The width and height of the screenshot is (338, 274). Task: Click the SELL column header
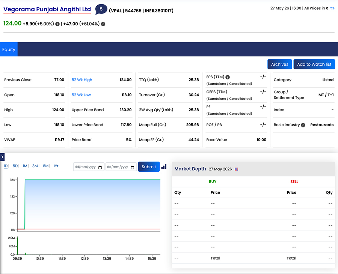(294, 182)
